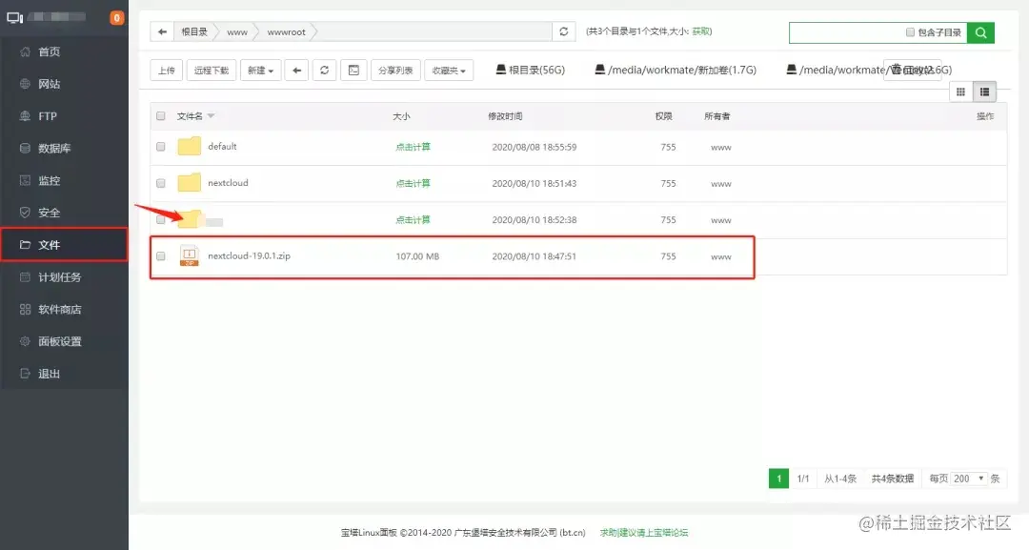Click the refresh icon beside the path bar

tap(564, 31)
